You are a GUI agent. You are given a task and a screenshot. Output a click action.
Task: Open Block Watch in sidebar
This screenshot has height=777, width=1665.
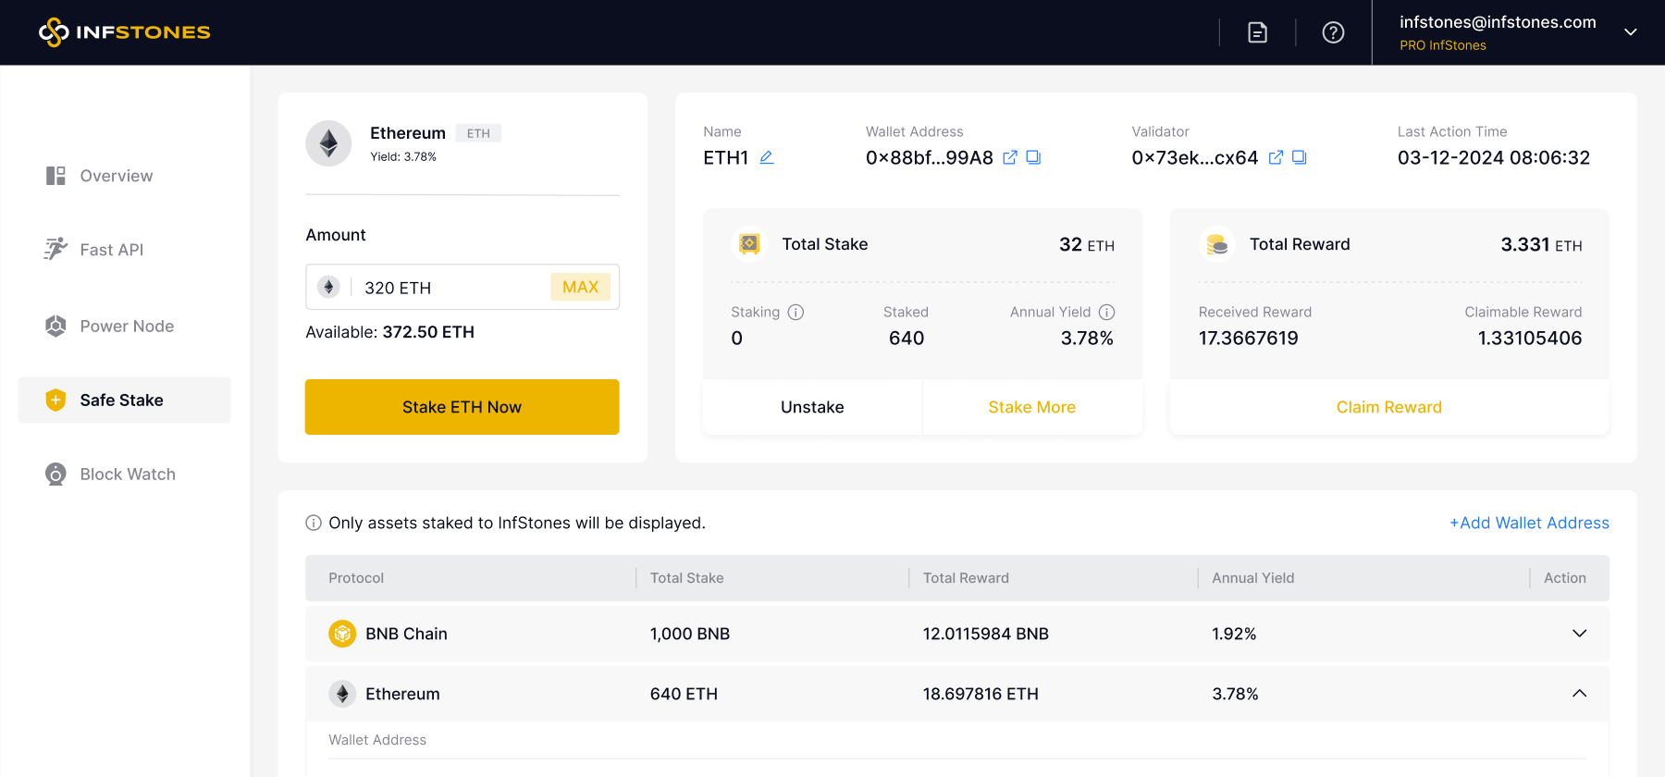(x=110, y=474)
